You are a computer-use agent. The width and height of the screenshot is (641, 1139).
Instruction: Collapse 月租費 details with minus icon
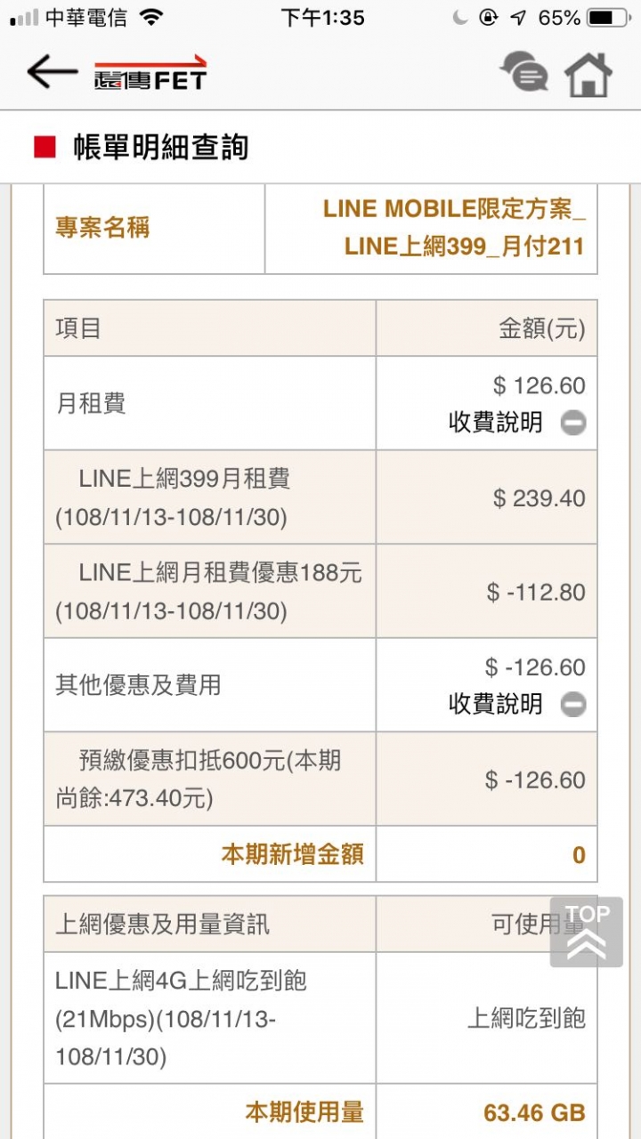[573, 423]
